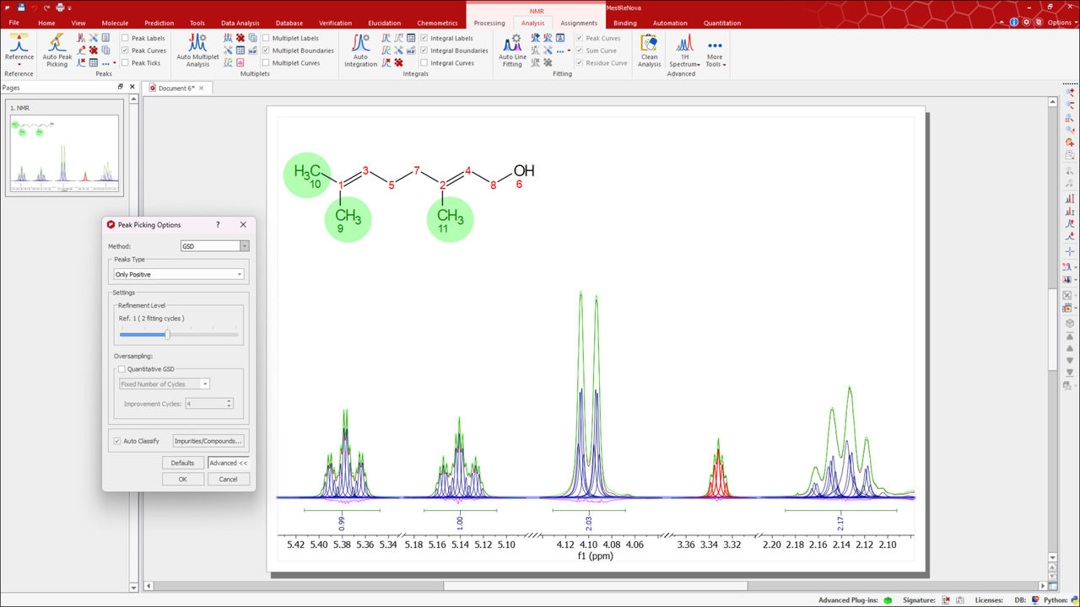Click the save icon in quick access toolbar

tap(21, 7)
